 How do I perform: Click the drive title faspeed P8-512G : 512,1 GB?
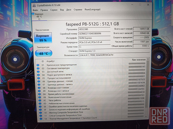point(92,24)
